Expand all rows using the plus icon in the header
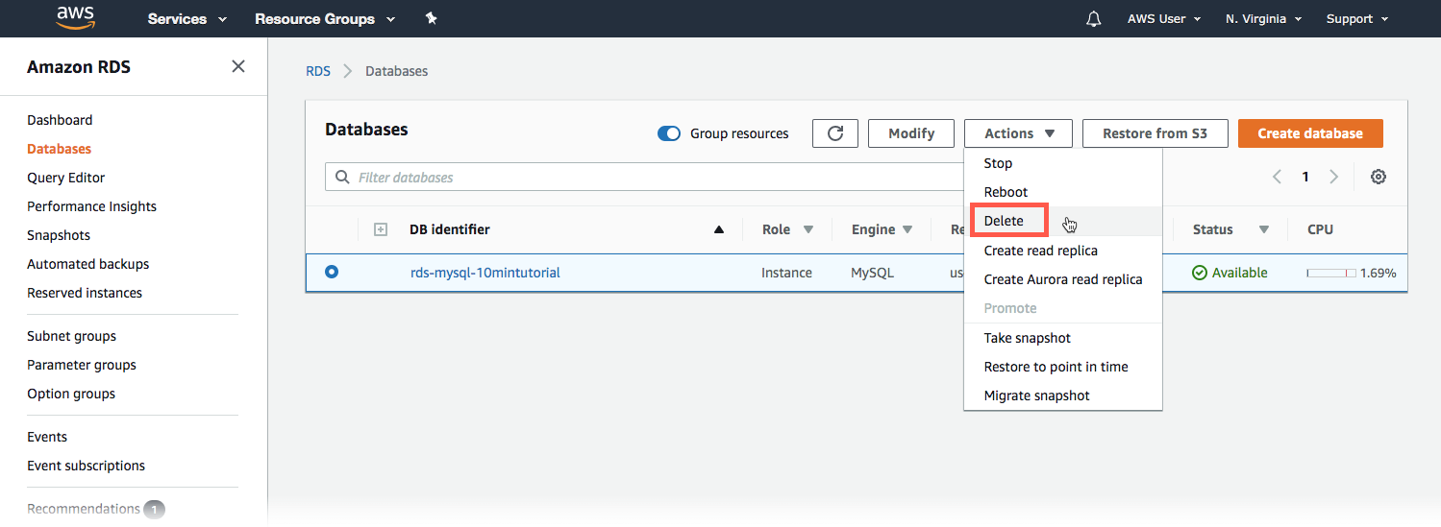 tap(381, 229)
